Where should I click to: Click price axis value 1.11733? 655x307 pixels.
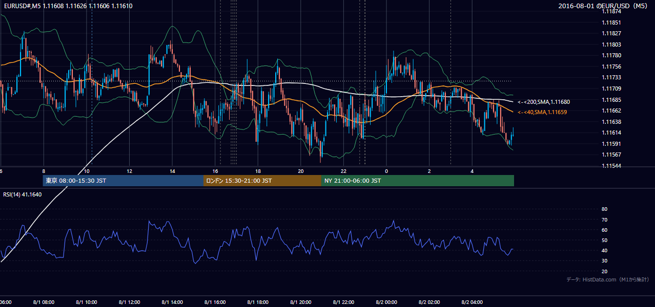pos(612,77)
